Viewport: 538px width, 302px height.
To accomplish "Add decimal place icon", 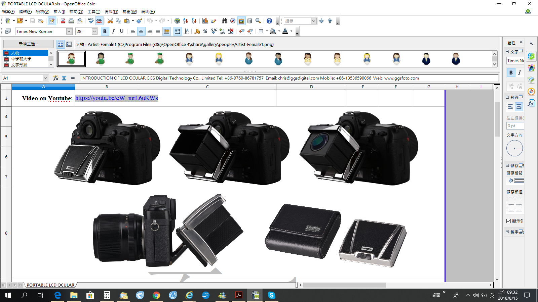I will (x=222, y=31).
